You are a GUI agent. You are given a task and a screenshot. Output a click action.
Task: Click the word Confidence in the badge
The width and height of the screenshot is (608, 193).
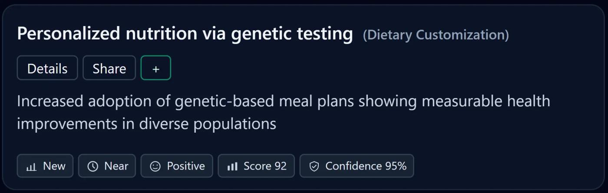(x=354, y=166)
